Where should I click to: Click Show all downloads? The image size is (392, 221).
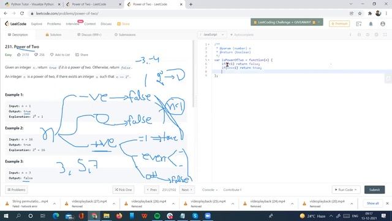pos(373,203)
